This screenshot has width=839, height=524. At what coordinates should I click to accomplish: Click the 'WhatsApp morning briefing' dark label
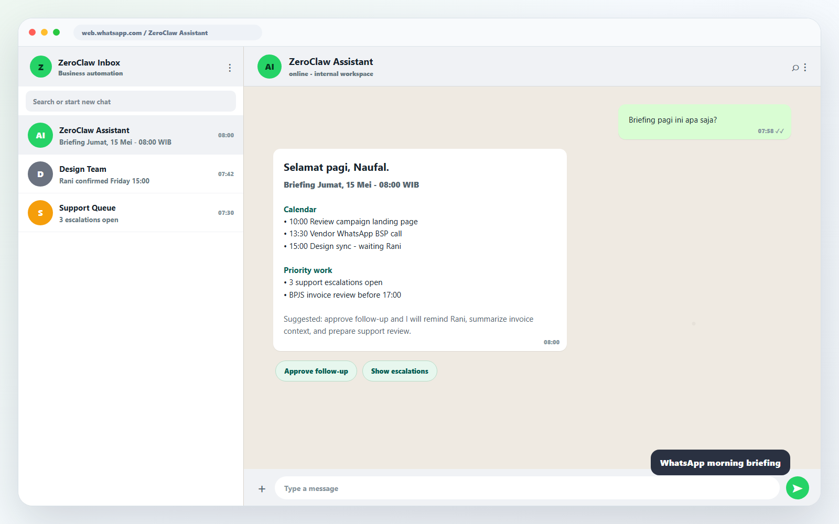(x=720, y=463)
